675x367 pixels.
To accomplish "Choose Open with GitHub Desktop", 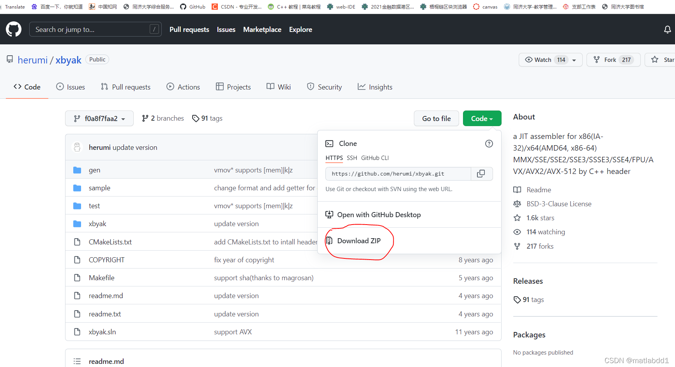I will point(379,214).
